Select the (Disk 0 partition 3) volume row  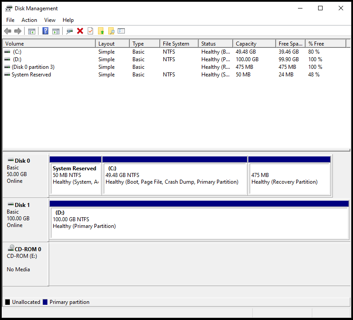[174, 67]
